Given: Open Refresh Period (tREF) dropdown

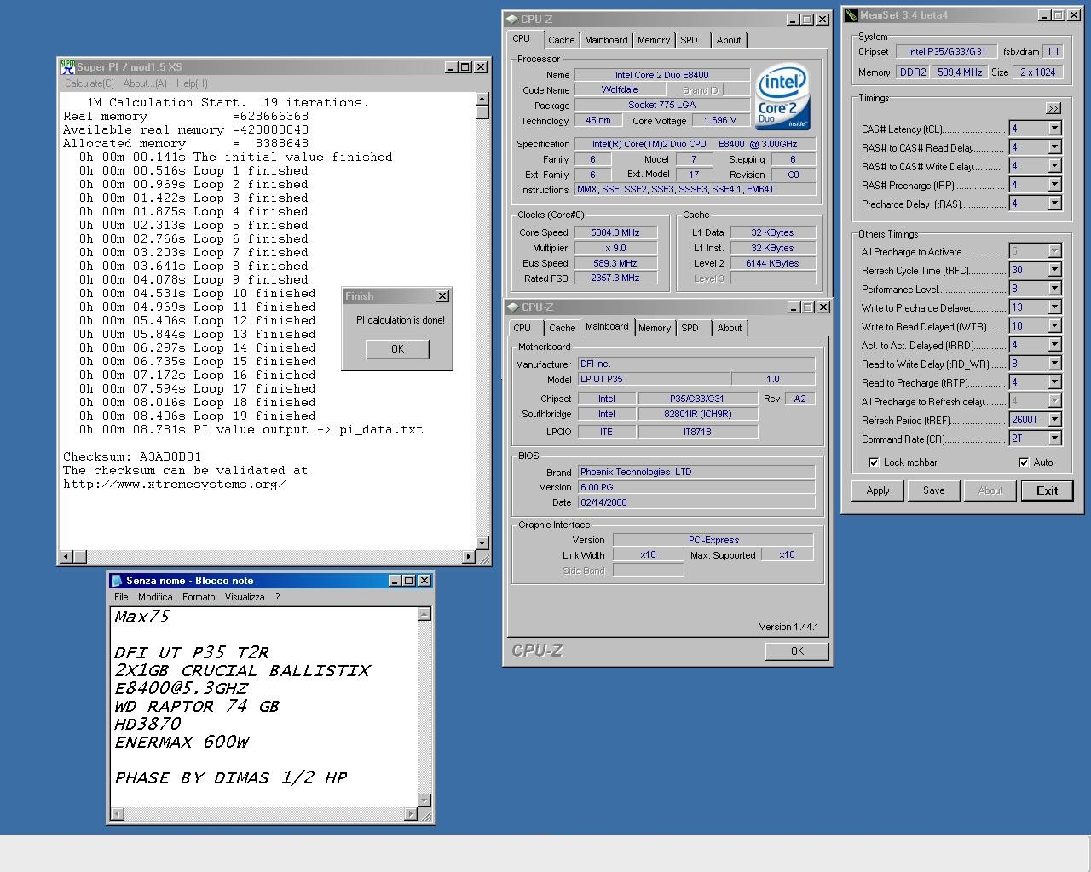Looking at the screenshot, I should click(x=1054, y=420).
